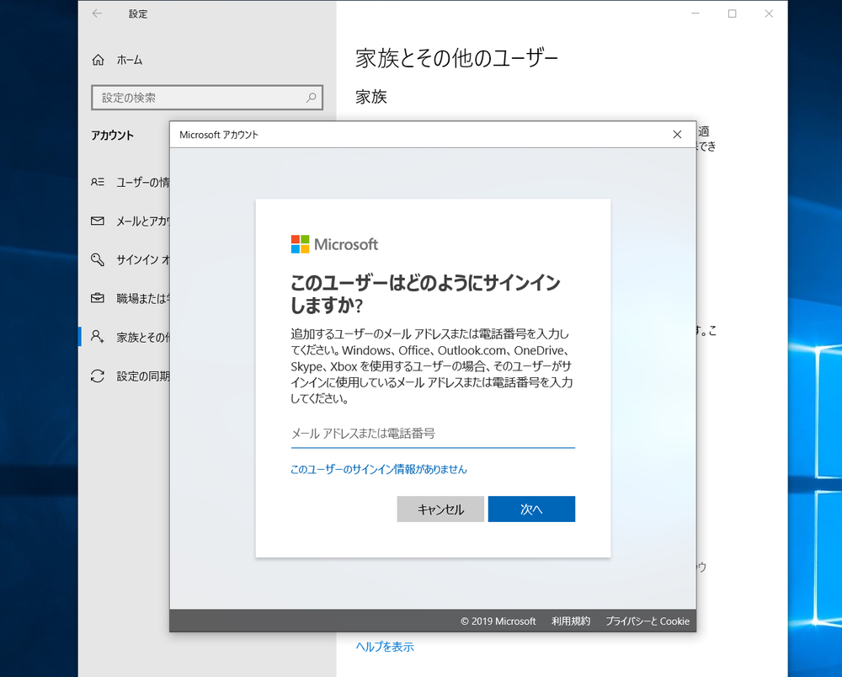The height and width of the screenshot is (677, 842).
Task: Click the work or school briefcase icon
Action: tap(99, 298)
